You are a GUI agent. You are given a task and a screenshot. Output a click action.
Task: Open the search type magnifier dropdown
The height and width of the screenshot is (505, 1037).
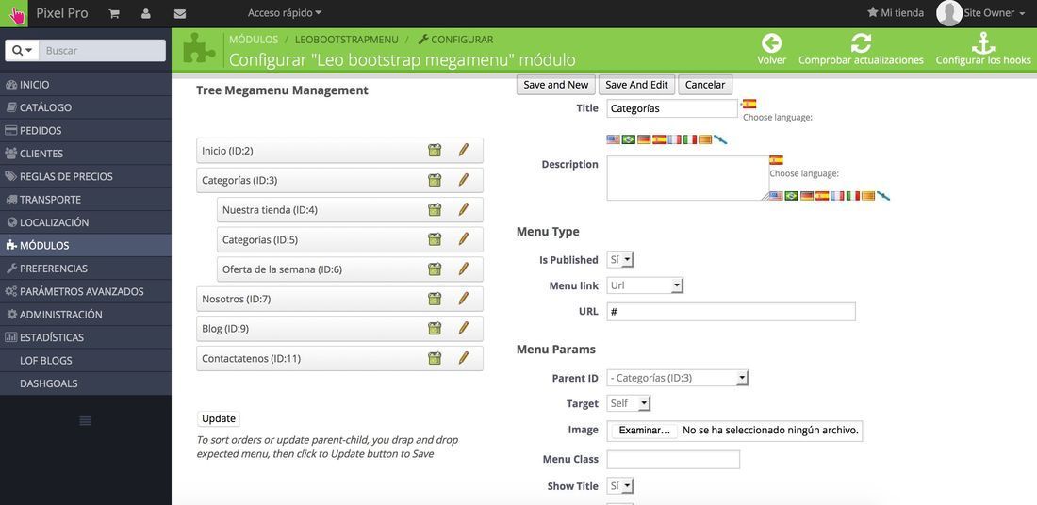click(21, 50)
